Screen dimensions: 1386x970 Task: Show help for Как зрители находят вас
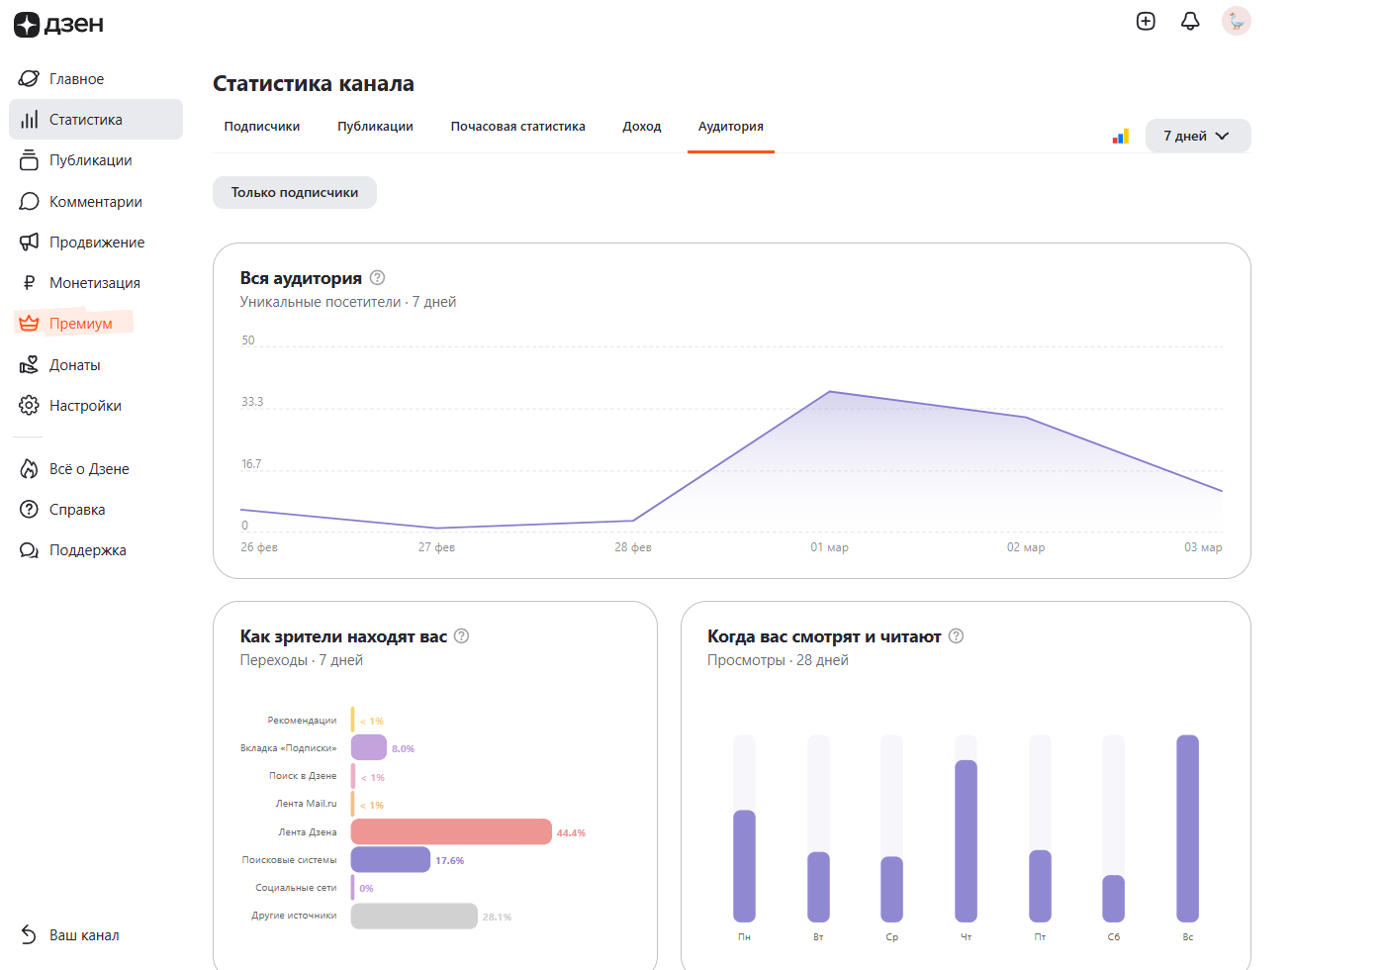pyautogui.click(x=461, y=636)
